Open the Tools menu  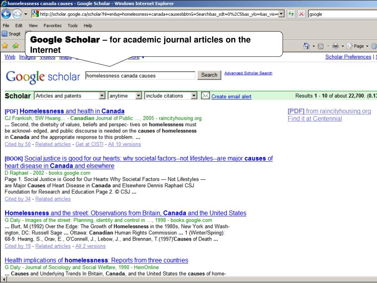click(x=73, y=25)
